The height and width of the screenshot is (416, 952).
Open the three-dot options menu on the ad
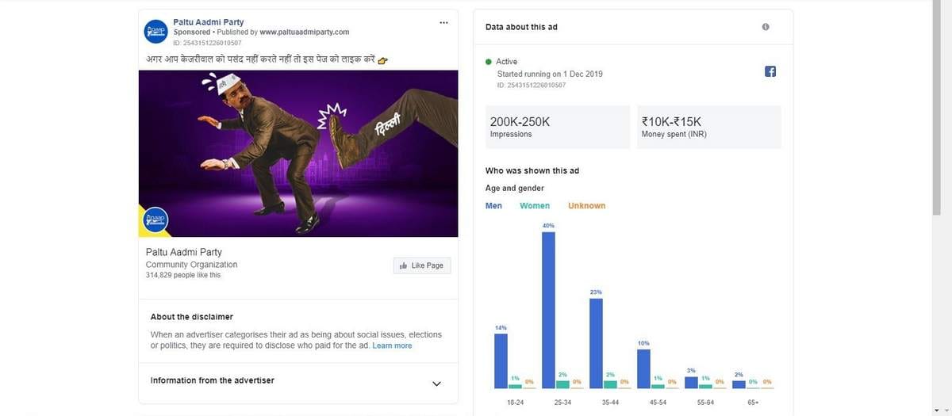click(x=443, y=22)
